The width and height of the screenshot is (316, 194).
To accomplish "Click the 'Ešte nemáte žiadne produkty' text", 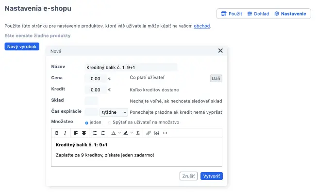I will (37, 35).
